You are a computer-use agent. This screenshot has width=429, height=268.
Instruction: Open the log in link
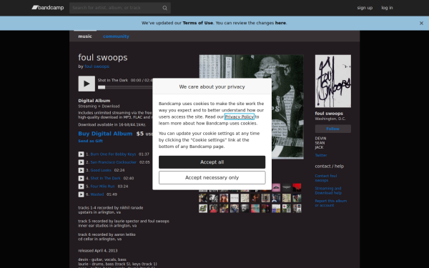pos(387,8)
